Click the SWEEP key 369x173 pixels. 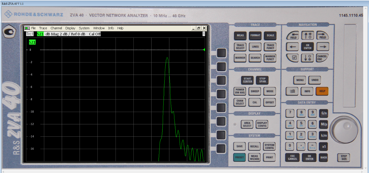tap(255, 91)
